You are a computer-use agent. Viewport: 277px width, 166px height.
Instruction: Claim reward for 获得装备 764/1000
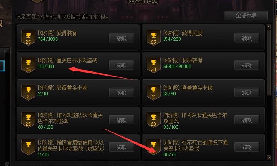point(122,38)
